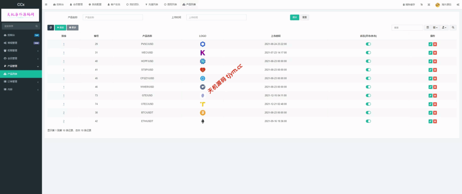Click the edit icon for PVSC/USD row
Viewport: 462px width, 194px height.
tap(430, 44)
